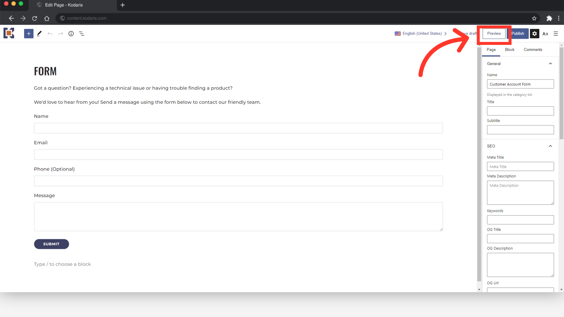Viewport: 564px width, 317px height.
Task: Click the Publish button
Action: [x=518, y=33]
